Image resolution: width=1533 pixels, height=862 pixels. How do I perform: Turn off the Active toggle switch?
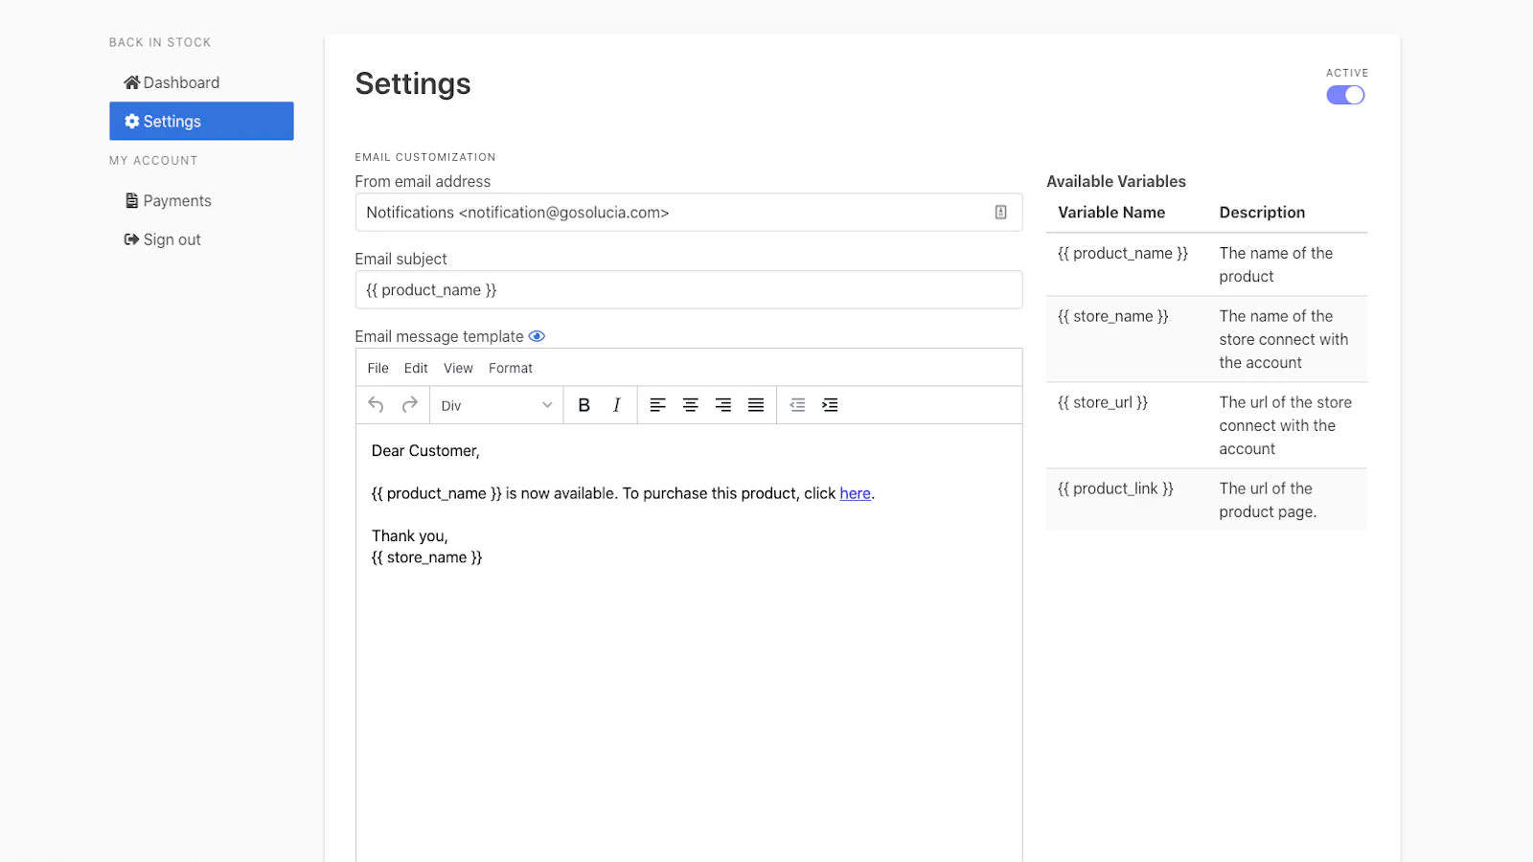coord(1345,95)
